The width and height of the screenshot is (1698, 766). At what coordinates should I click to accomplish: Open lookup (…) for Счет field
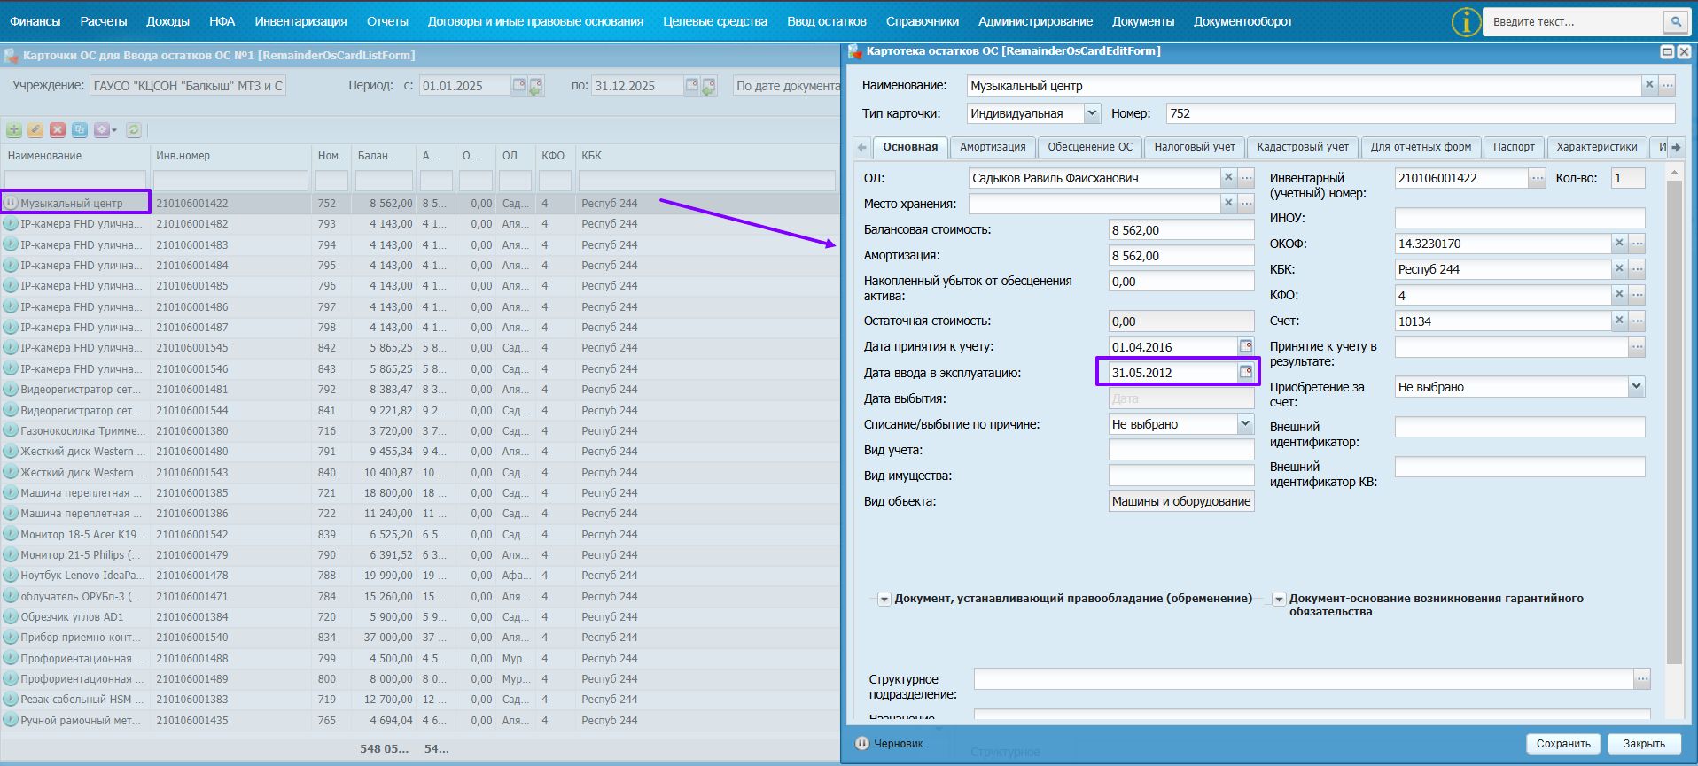pos(1637,321)
